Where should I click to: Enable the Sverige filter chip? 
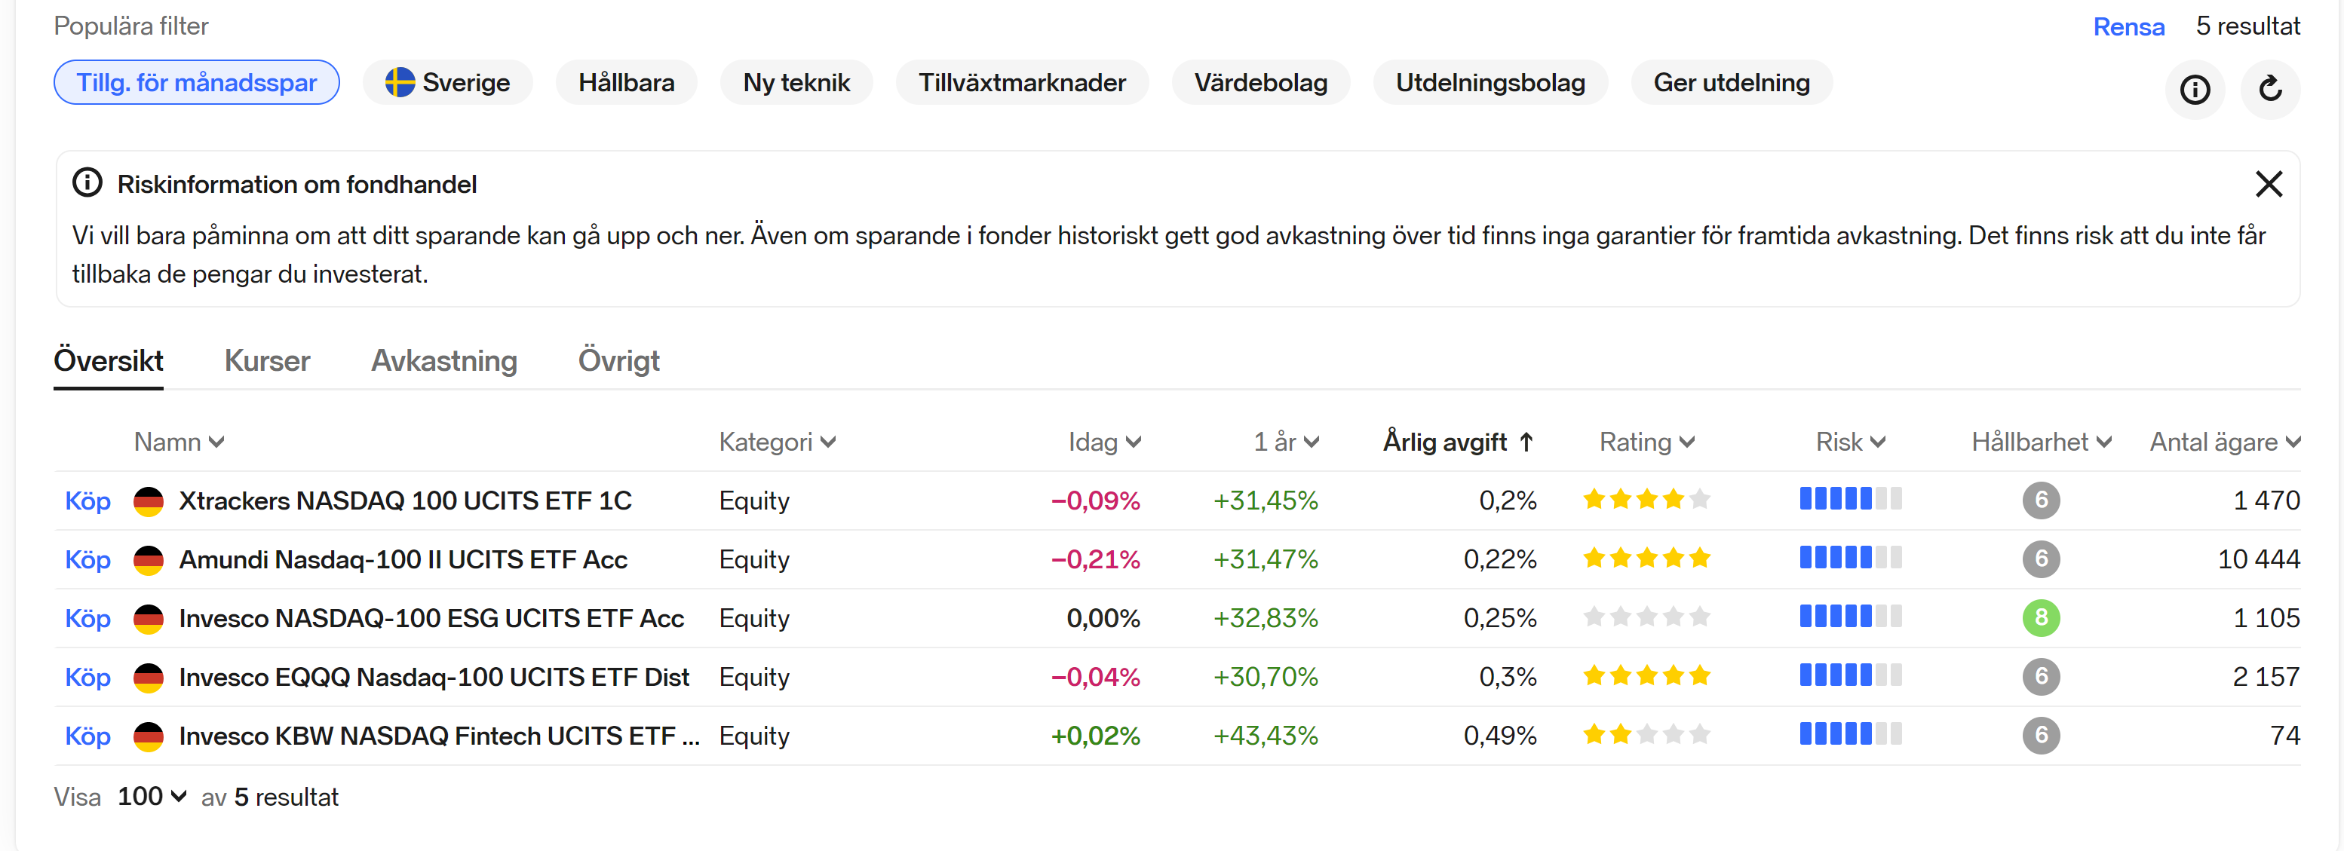pos(448,83)
